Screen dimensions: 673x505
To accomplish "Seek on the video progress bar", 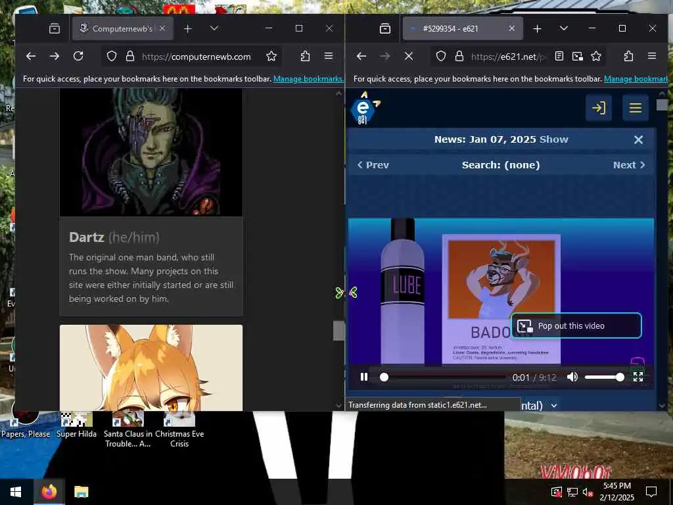I will tap(443, 377).
